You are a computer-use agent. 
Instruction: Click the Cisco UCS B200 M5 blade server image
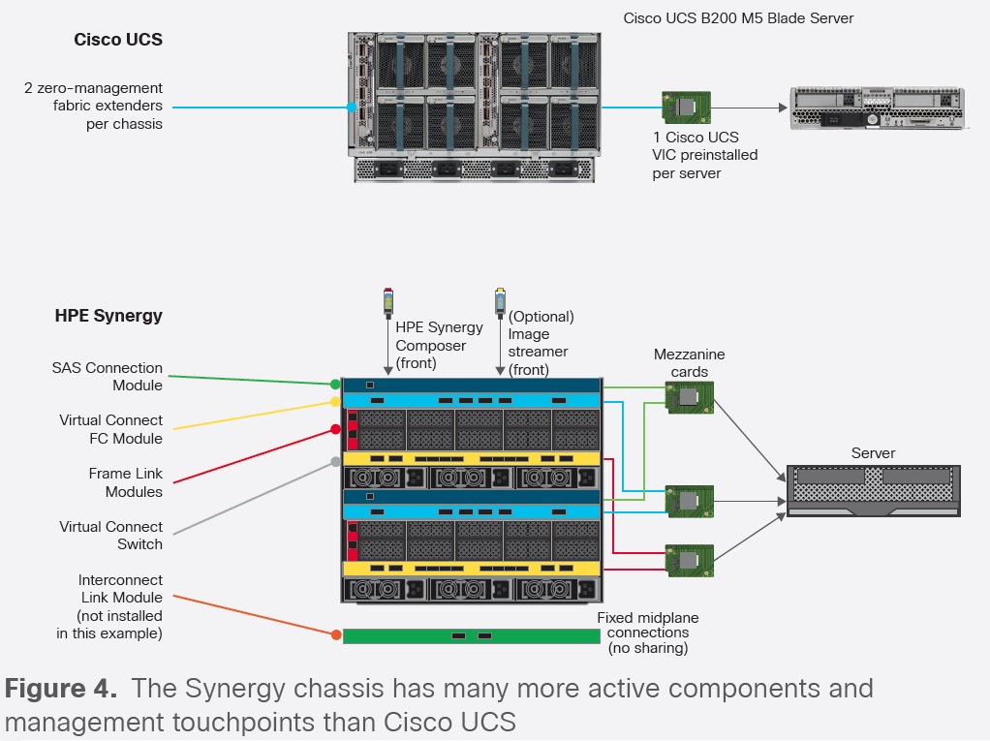coord(878,108)
